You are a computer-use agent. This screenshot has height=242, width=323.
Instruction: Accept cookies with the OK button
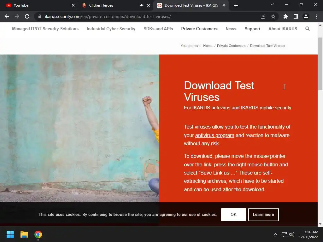coord(234,214)
